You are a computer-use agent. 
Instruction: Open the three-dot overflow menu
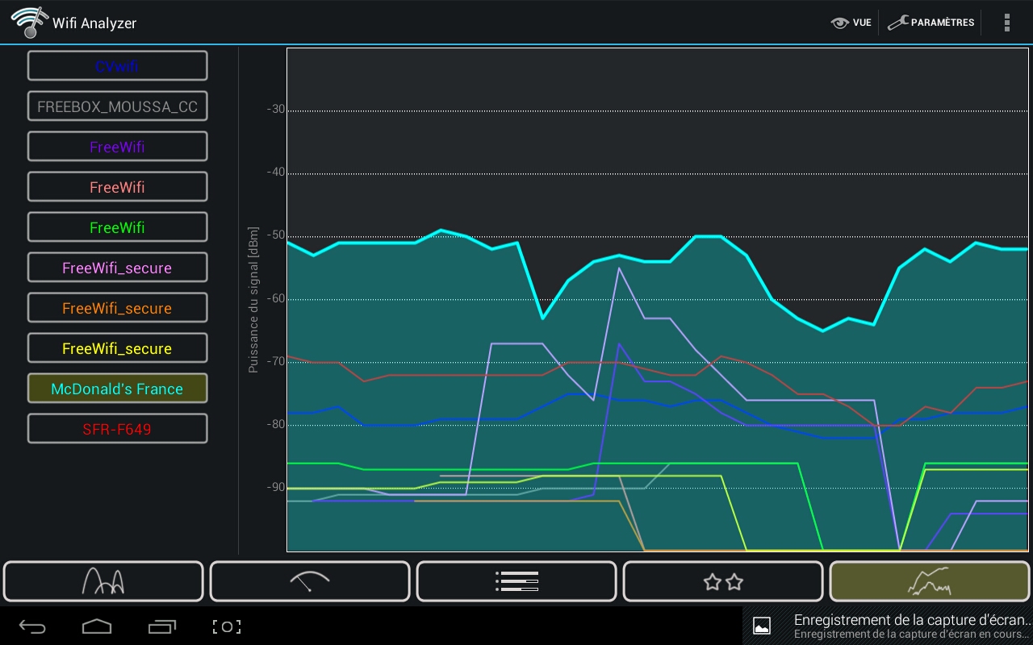click(1006, 23)
